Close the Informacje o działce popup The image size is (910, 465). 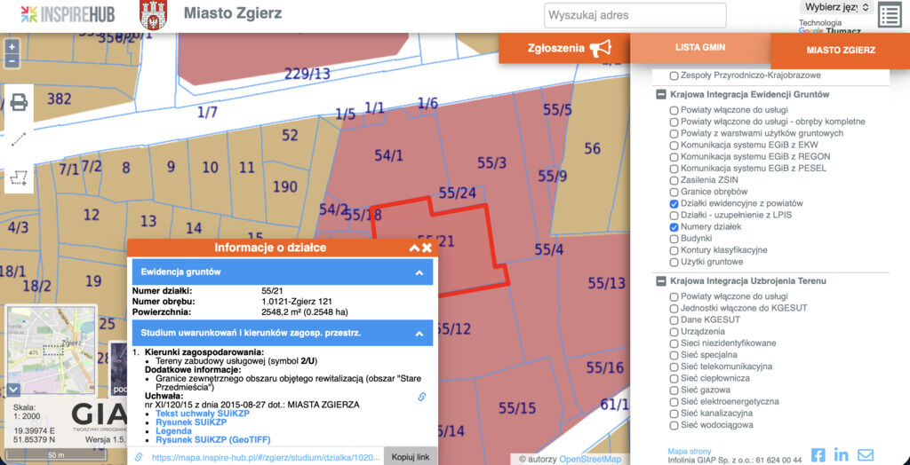[x=427, y=248]
